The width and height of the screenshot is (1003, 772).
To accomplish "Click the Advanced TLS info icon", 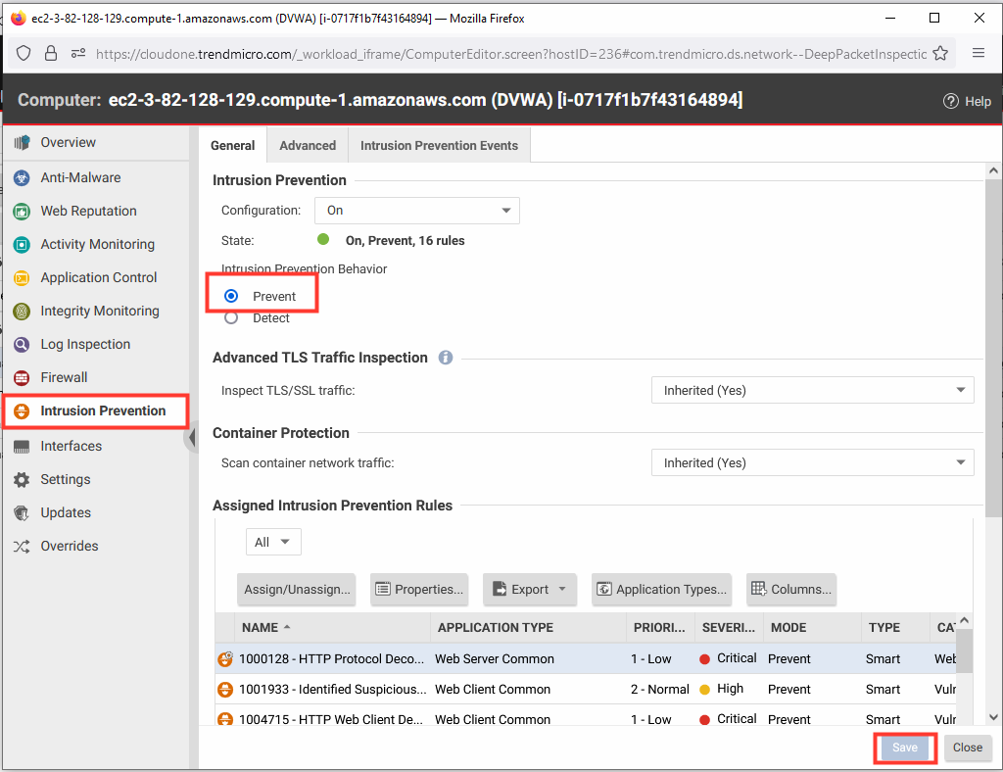I will coord(446,358).
